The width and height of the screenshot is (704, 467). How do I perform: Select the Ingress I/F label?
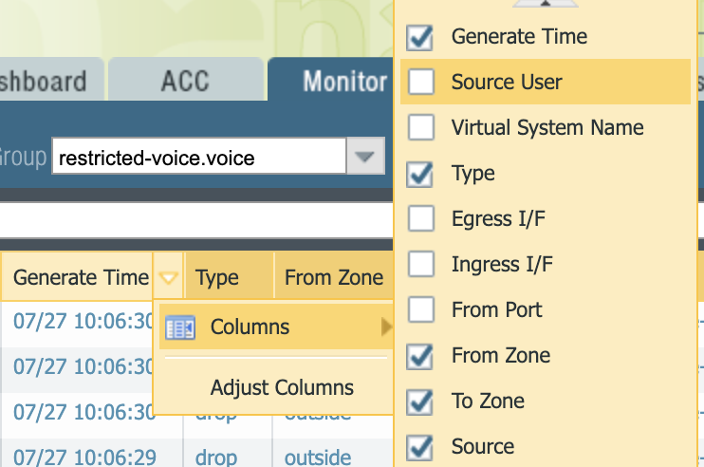[x=502, y=264]
